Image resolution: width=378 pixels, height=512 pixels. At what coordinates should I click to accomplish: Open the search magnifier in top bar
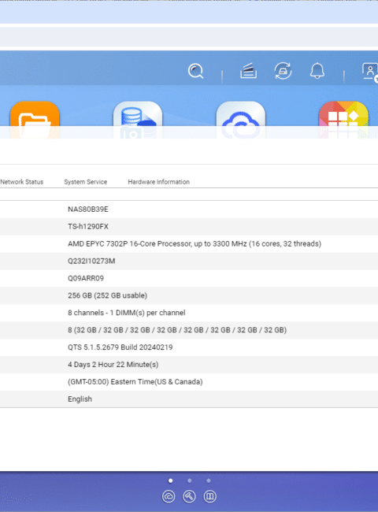click(196, 71)
